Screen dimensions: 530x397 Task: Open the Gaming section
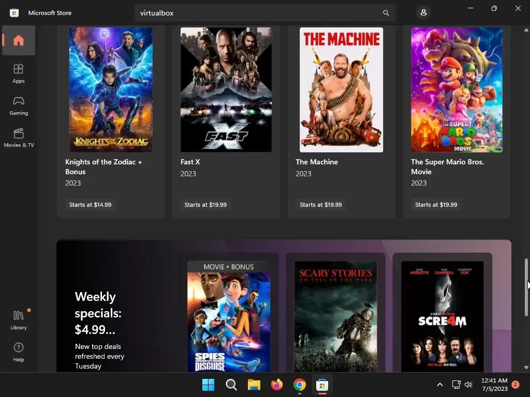click(x=19, y=106)
